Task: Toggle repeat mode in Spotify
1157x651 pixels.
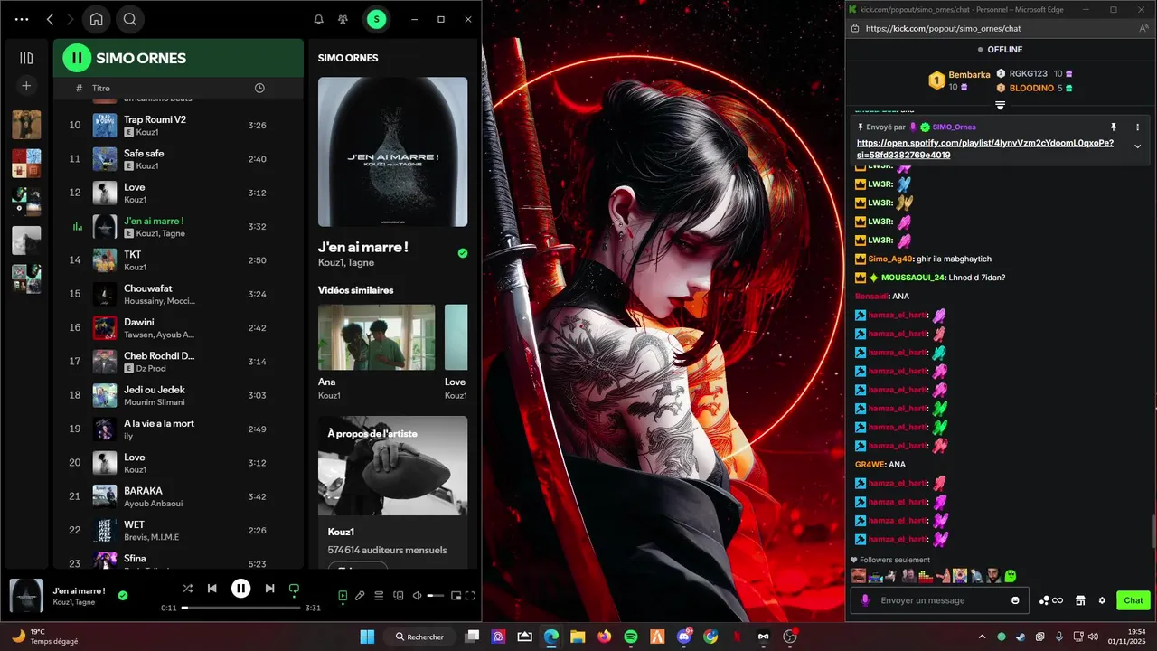Action: (294, 590)
